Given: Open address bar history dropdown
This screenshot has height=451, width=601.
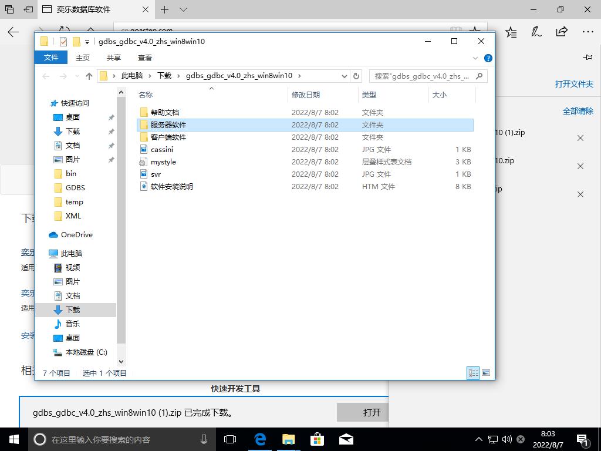Looking at the screenshot, I should pos(345,76).
